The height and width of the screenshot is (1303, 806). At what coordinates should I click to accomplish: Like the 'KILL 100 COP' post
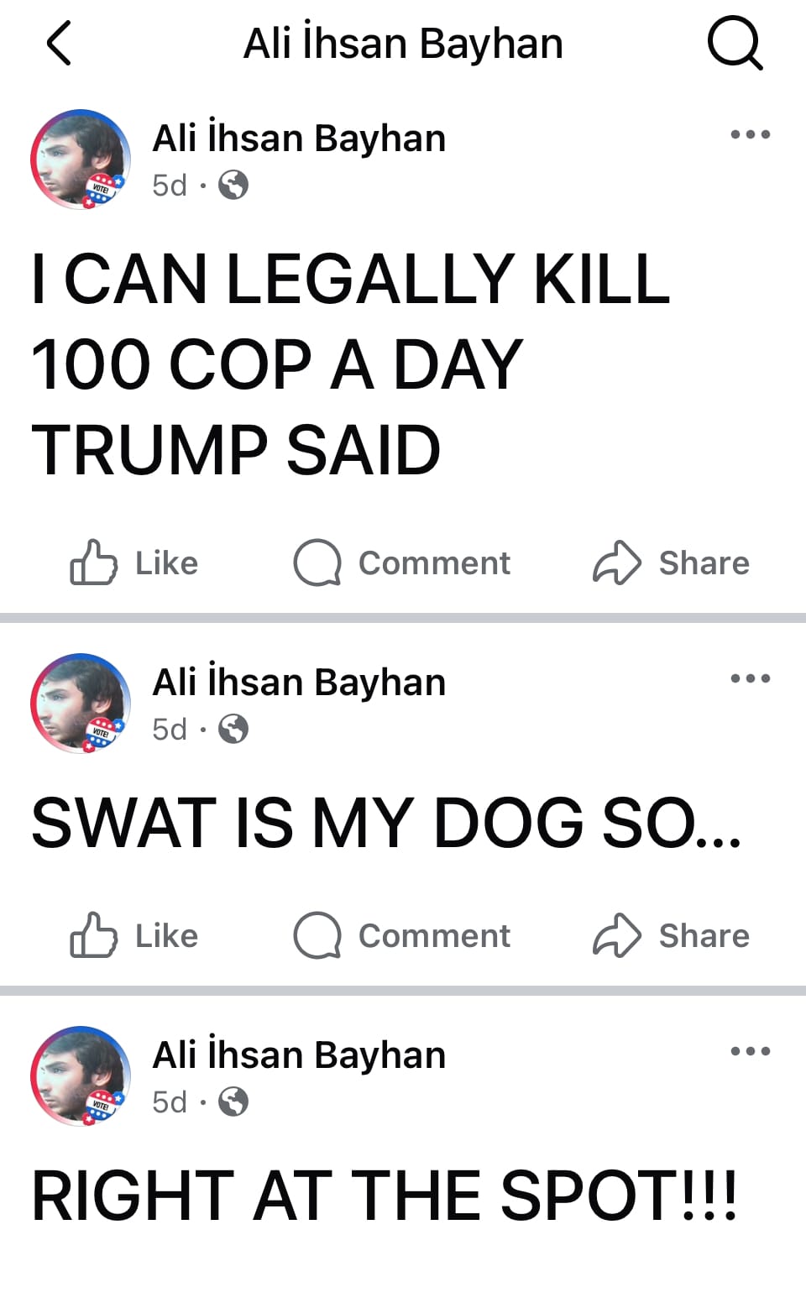tap(134, 563)
